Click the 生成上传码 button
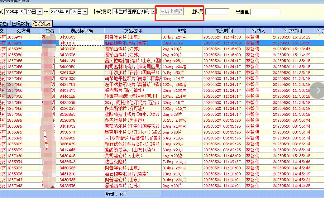The width and height of the screenshot is (324, 198). click(172, 11)
